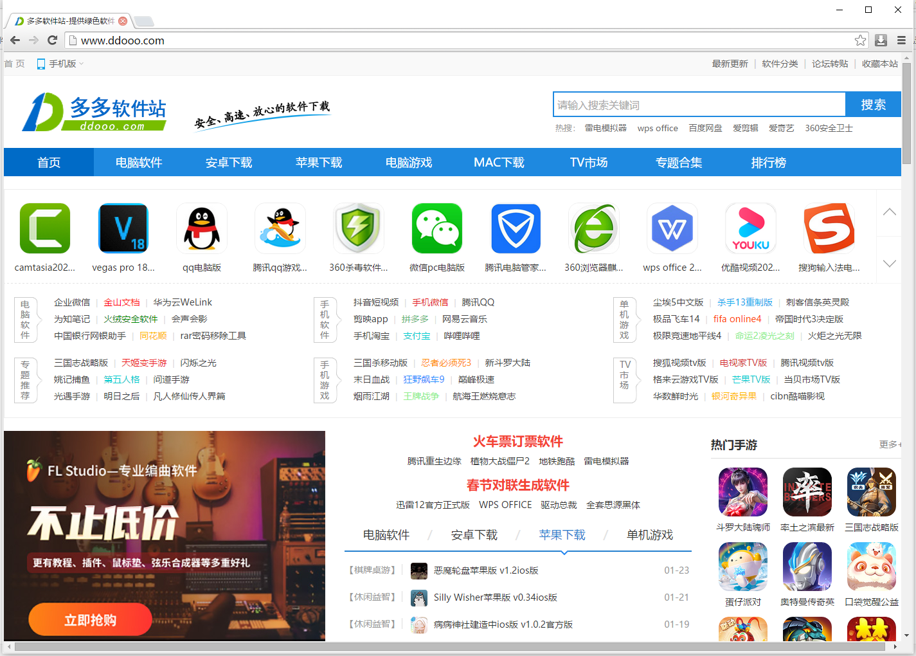
Task: Open the fifa online4 link
Action: (x=737, y=319)
